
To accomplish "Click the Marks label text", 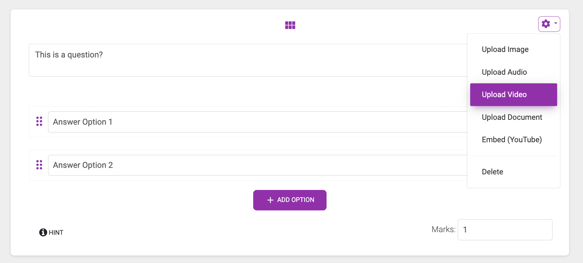I will 443,230.
